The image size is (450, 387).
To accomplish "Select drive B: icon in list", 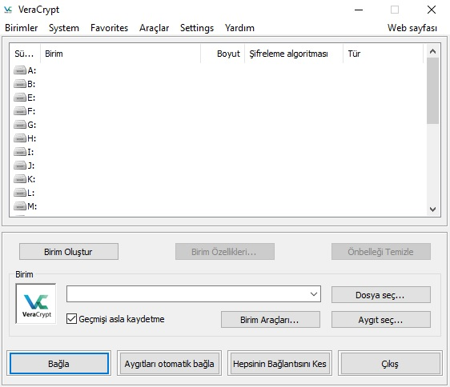I will tap(20, 84).
